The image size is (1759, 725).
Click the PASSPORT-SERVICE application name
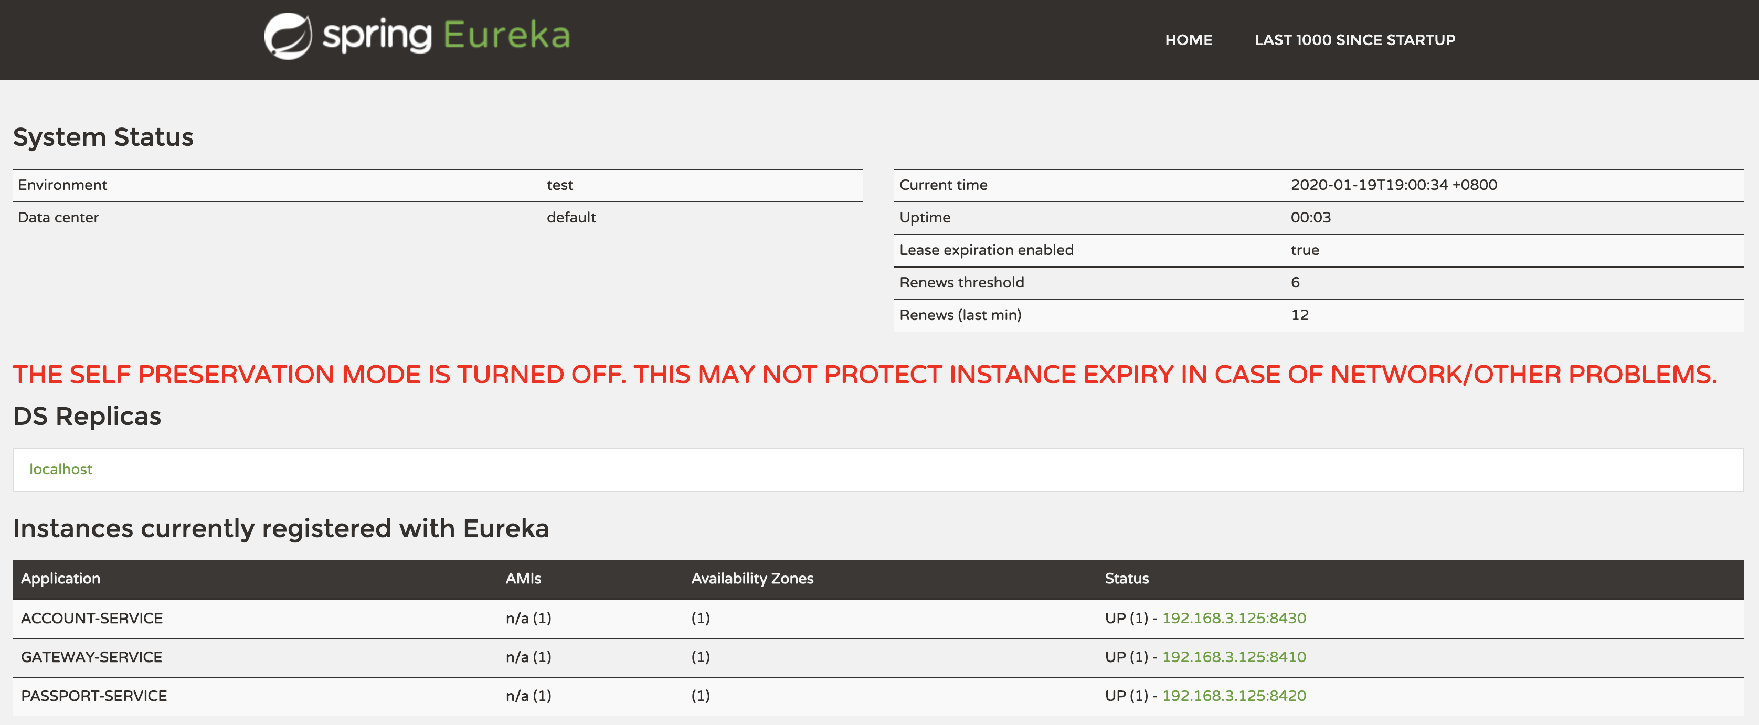tap(93, 696)
